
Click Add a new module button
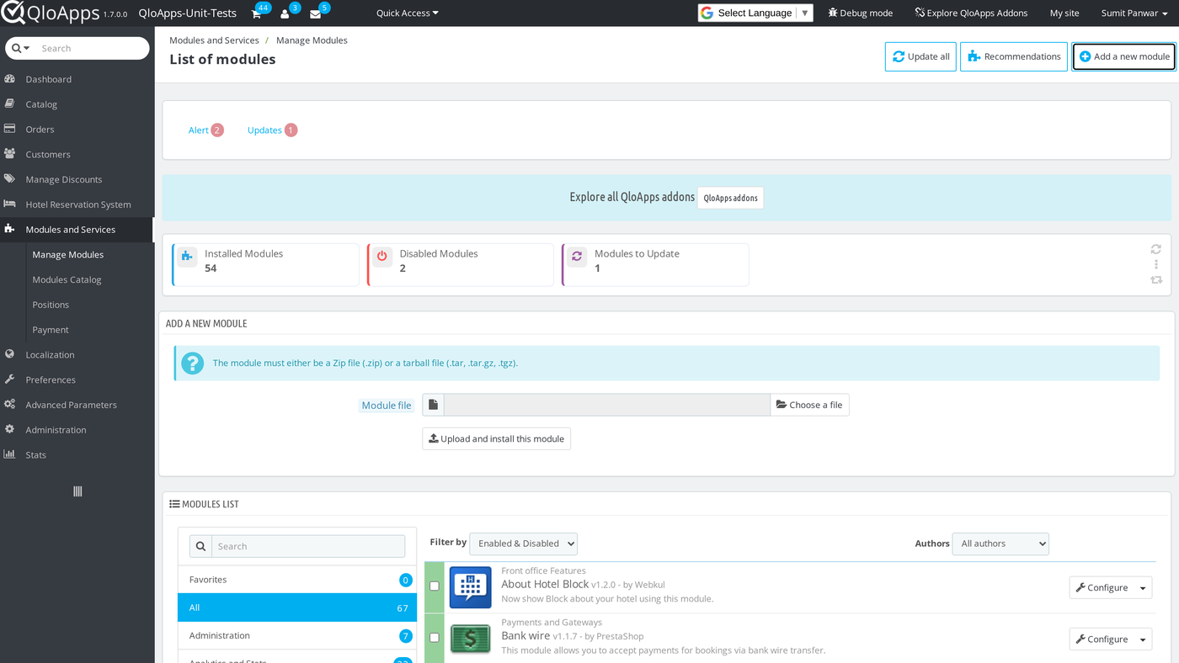pos(1124,56)
